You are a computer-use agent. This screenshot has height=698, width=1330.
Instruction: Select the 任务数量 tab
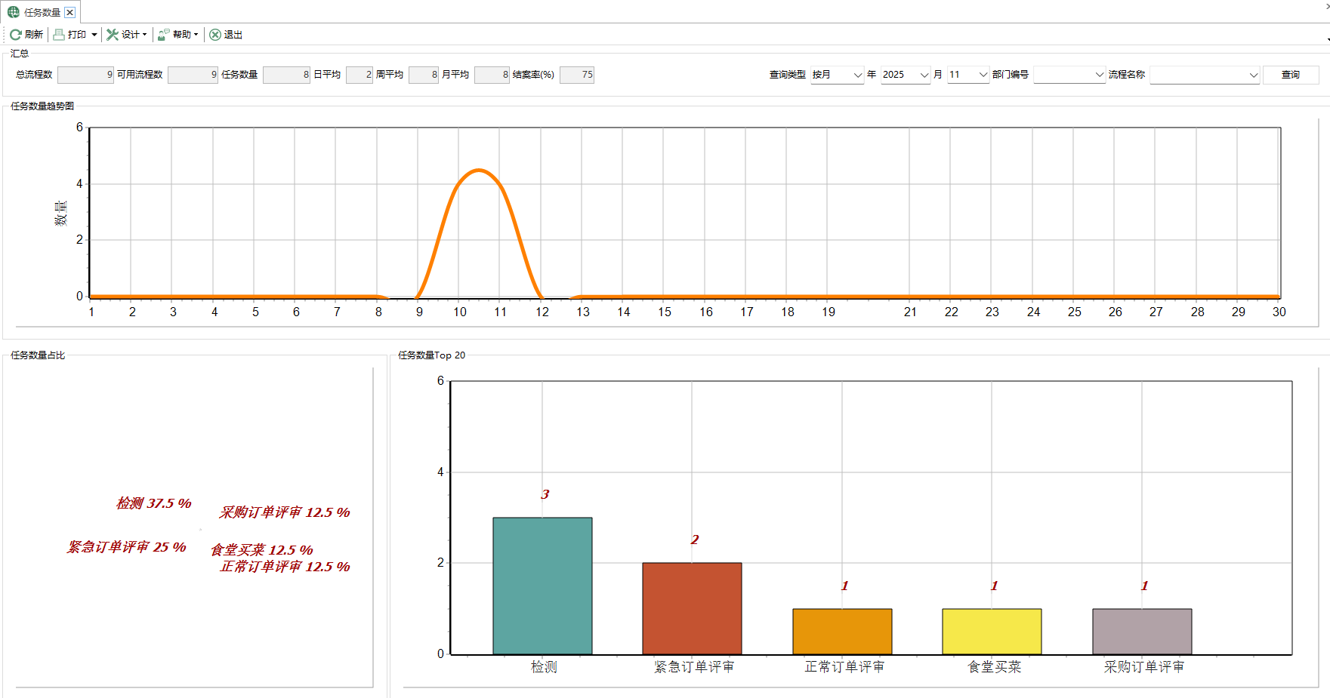[x=42, y=12]
